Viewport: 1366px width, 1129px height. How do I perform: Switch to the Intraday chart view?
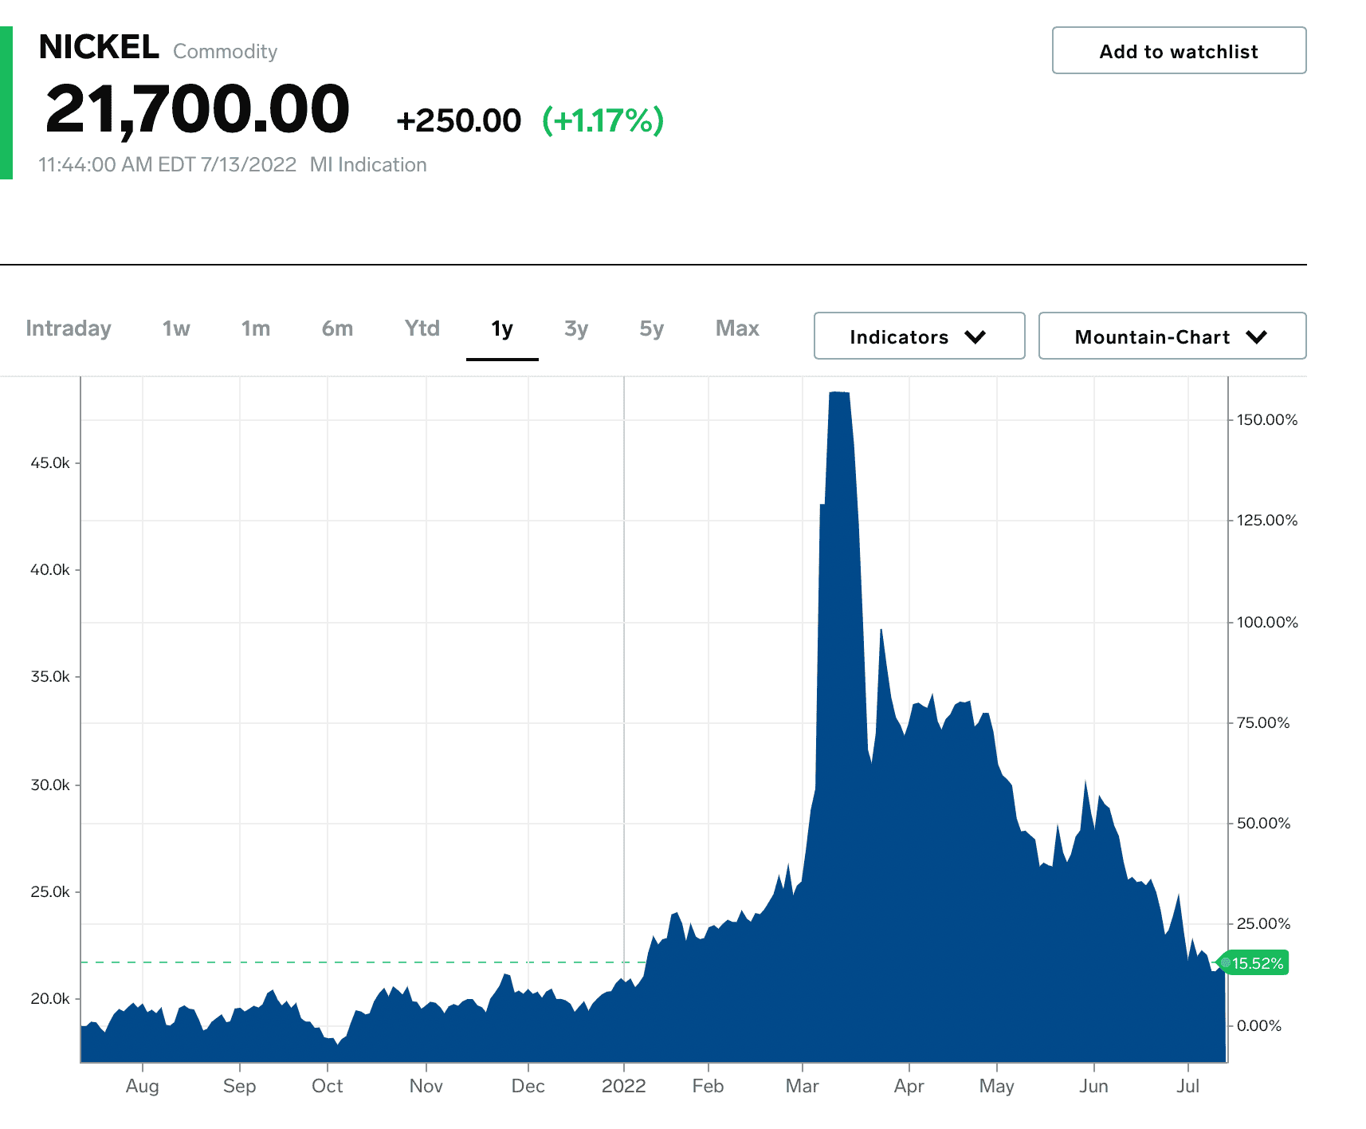coord(69,328)
